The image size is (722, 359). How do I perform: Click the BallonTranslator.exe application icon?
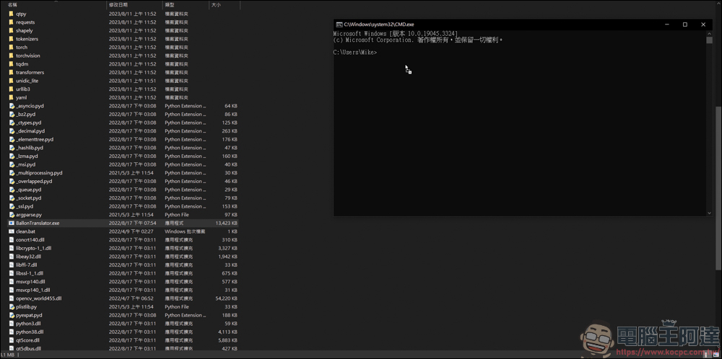(11, 223)
